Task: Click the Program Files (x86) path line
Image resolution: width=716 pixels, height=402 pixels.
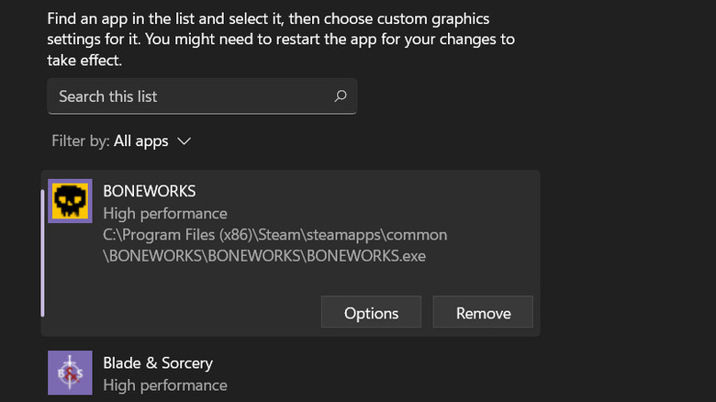Action: pyautogui.click(x=275, y=235)
